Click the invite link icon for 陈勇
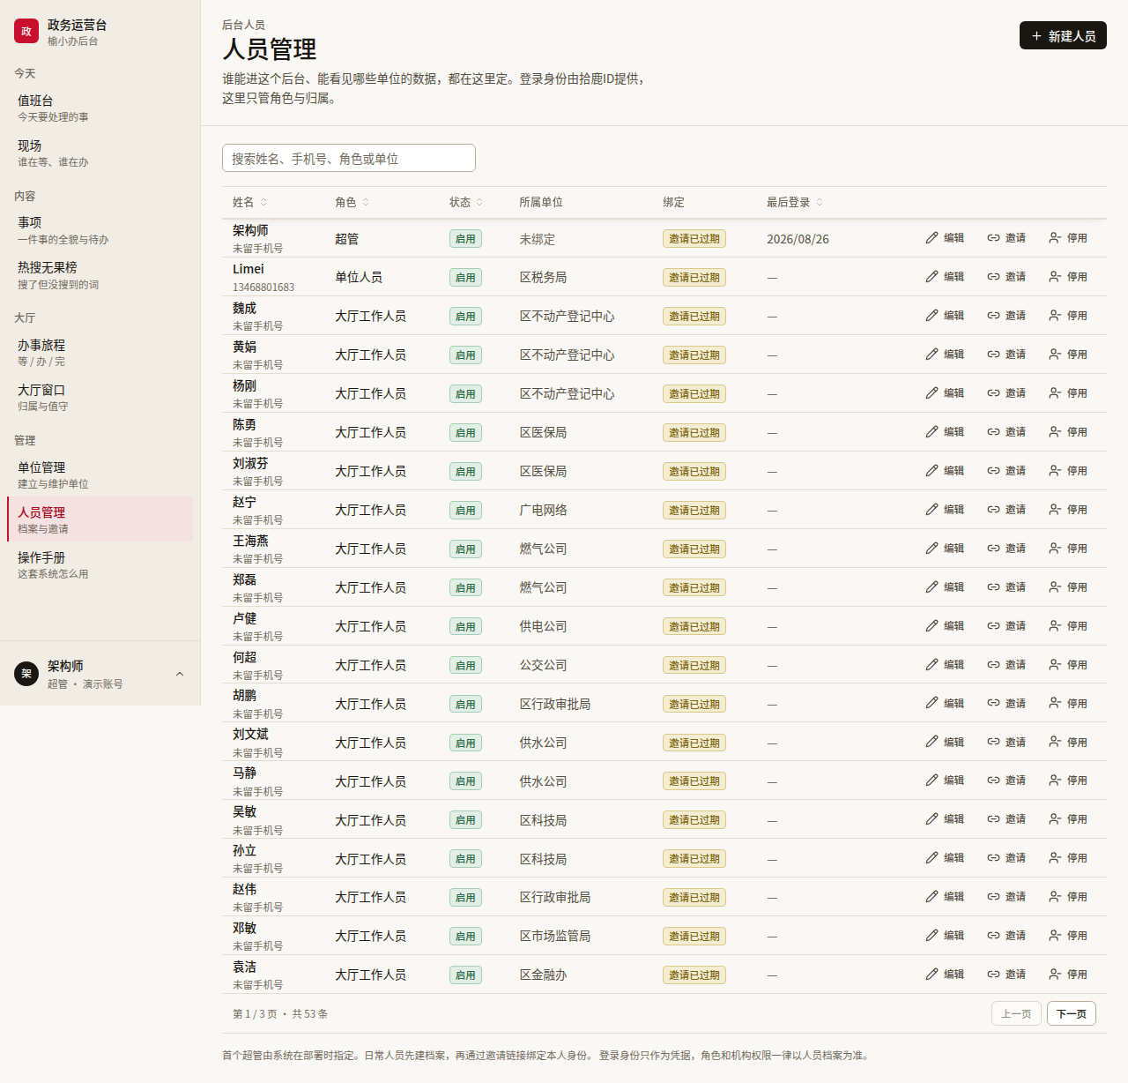This screenshot has height=1083, width=1128. 993,432
